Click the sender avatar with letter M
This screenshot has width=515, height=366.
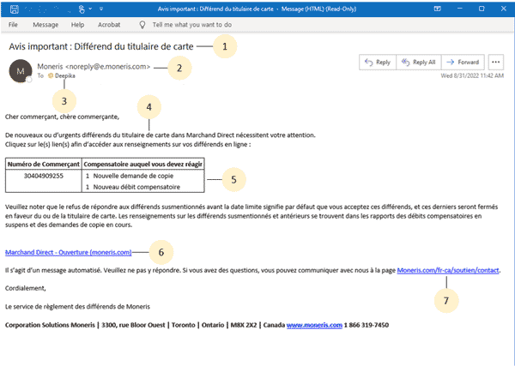coord(21,71)
